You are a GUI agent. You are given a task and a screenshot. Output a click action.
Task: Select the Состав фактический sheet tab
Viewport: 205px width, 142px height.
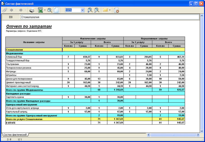15,135
